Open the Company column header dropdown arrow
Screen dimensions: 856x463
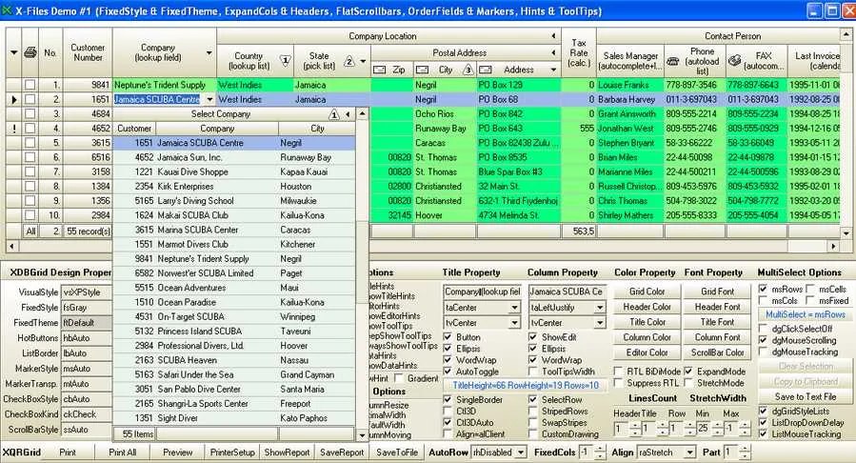click(x=209, y=53)
